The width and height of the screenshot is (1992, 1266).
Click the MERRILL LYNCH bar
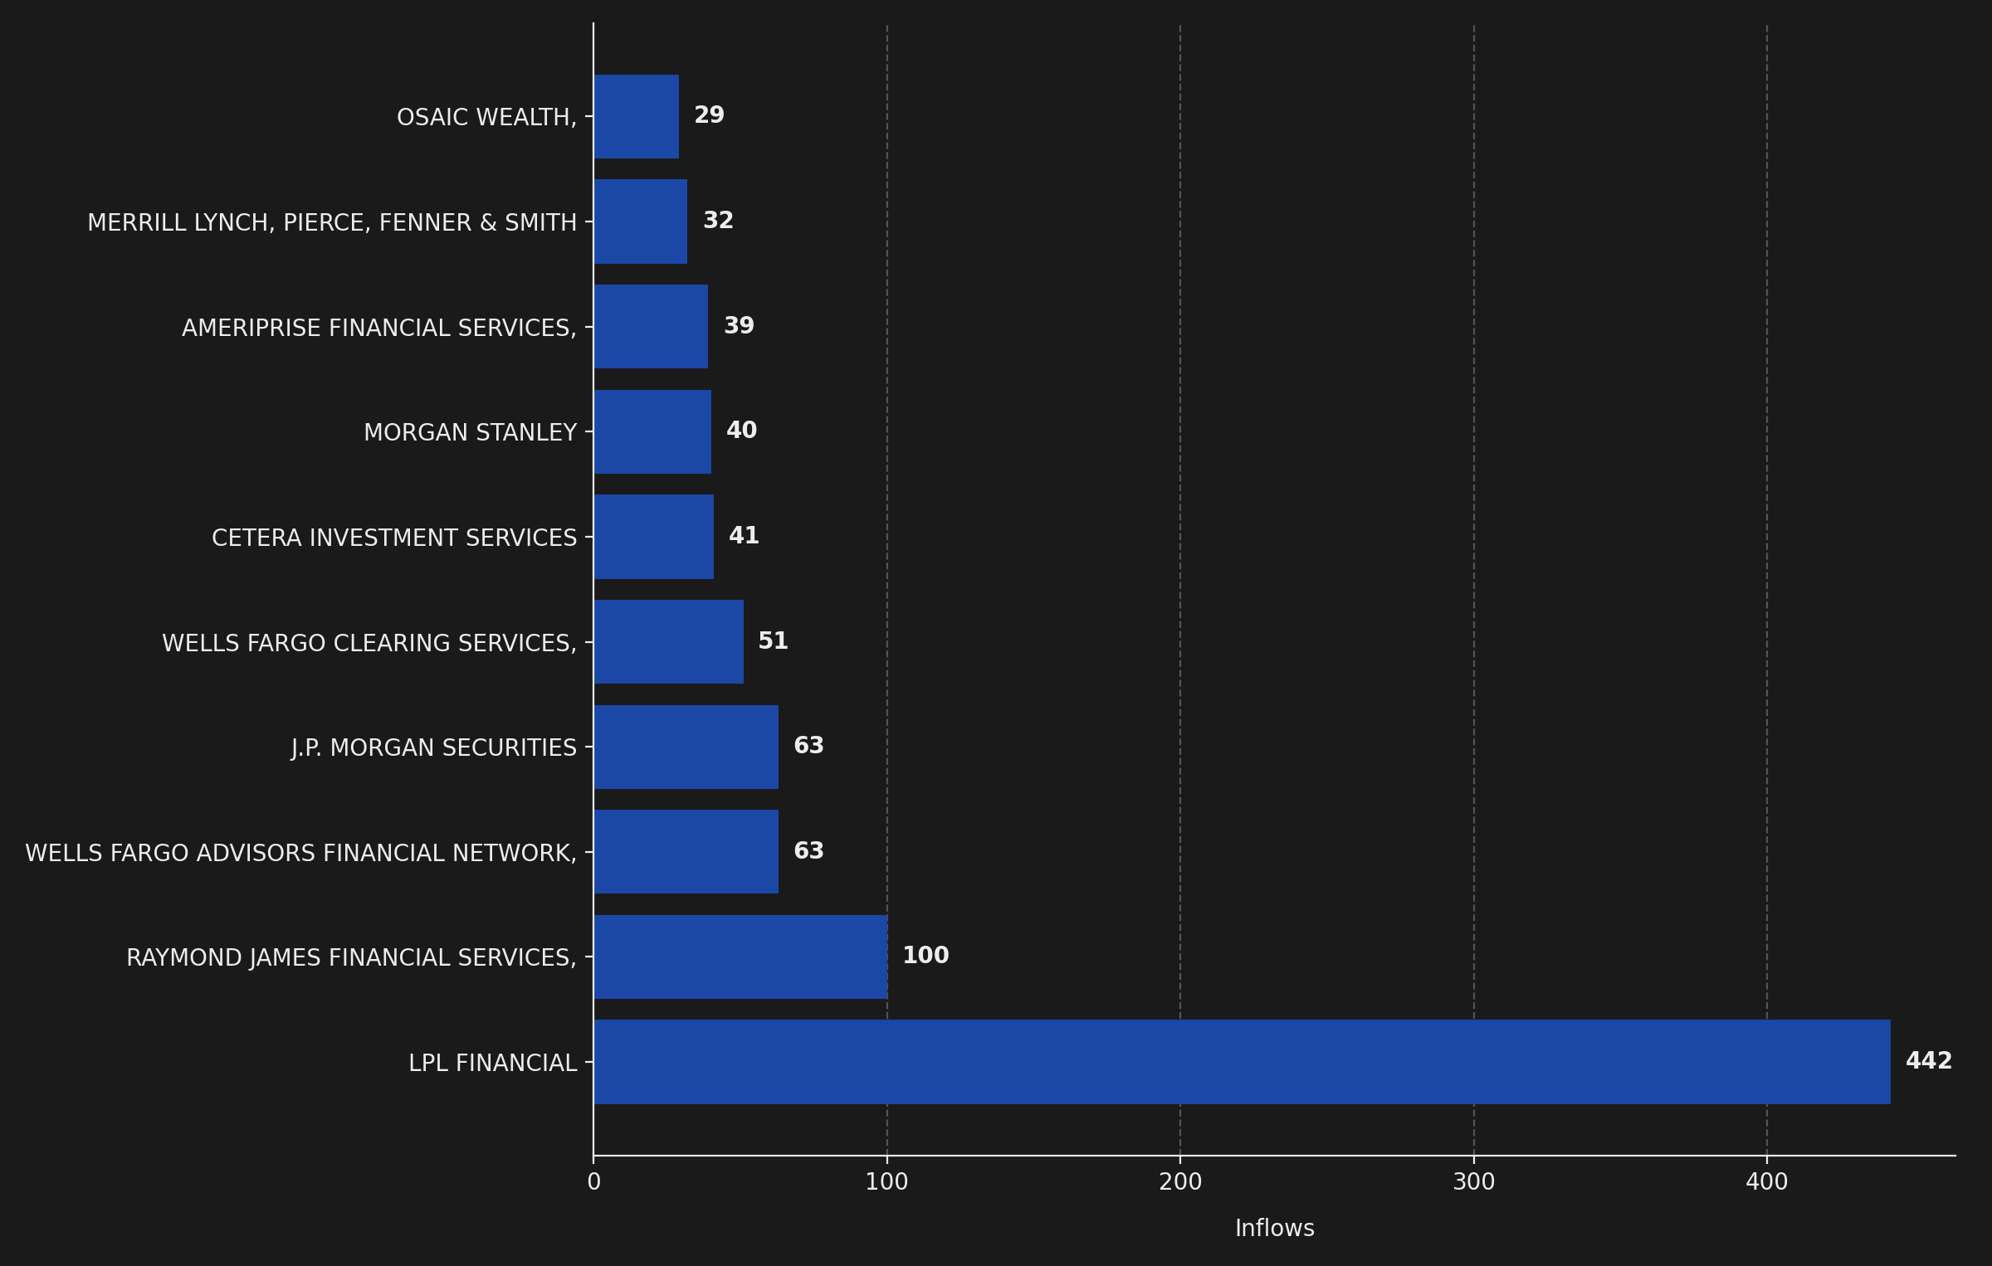click(x=641, y=222)
